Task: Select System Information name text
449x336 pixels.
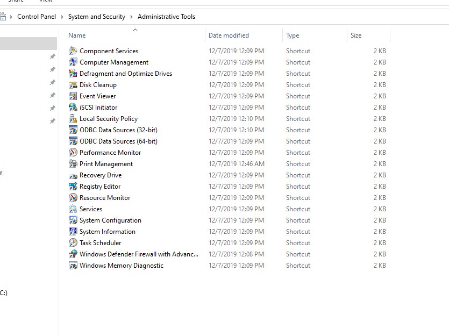Action: pyautogui.click(x=108, y=232)
